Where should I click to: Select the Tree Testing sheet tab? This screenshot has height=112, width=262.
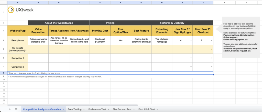click(74, 109)
